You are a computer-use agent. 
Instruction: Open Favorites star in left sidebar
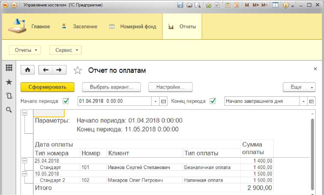click(x=9, y=82)
